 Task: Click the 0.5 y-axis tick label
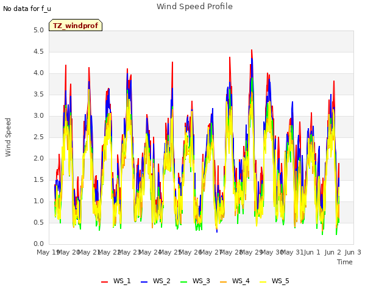(38, 222)
